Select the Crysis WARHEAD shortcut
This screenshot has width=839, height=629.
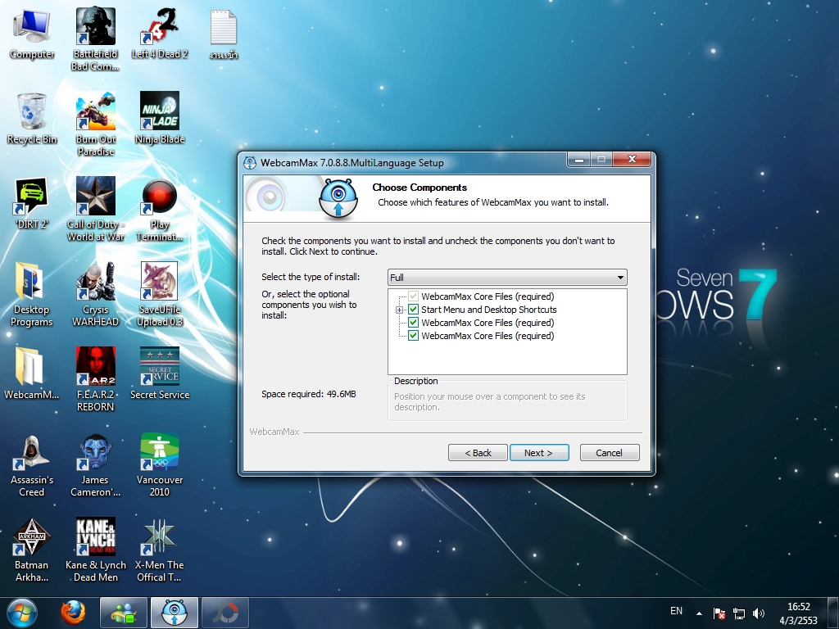[95, 294]
